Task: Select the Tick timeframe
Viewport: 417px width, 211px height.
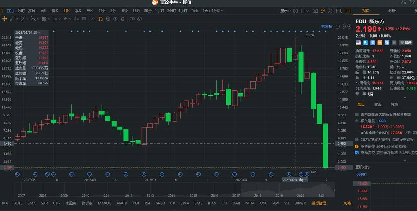Action: (194, 11)
